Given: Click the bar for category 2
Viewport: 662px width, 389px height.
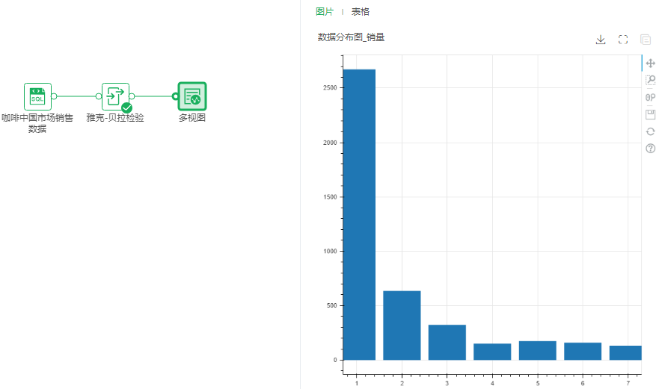Looking at the screenshot, I should click(402, 325).
